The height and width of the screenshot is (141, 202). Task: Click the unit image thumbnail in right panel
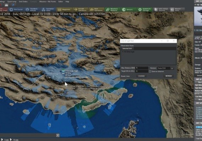click(x=198, y=16)
